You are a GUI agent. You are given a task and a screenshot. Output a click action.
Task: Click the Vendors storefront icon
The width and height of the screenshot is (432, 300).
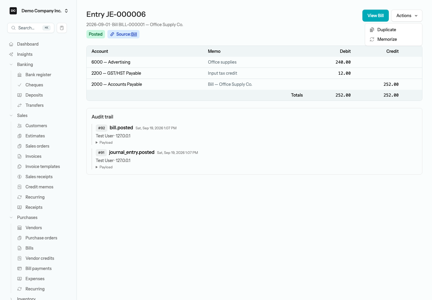[19, 228]
